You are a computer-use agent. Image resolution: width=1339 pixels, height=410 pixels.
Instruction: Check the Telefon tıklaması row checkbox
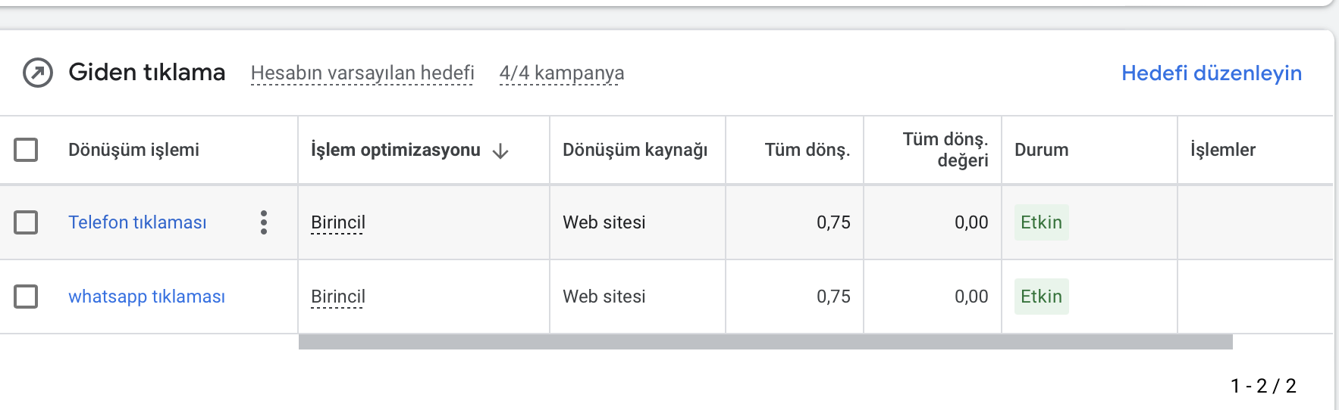tap(26, 222)
